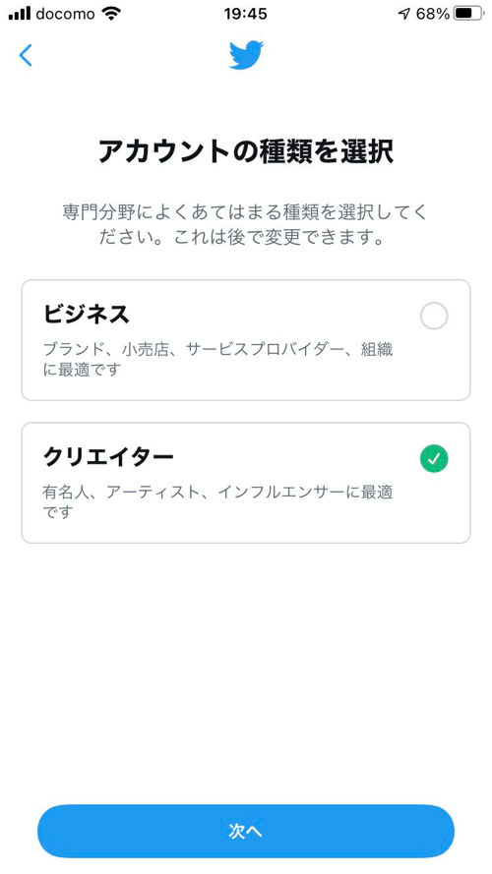Tap the 専門分野によくあてはまる instruction text
492x874 pixels.
pyautogui.click(x=246, y=225)
